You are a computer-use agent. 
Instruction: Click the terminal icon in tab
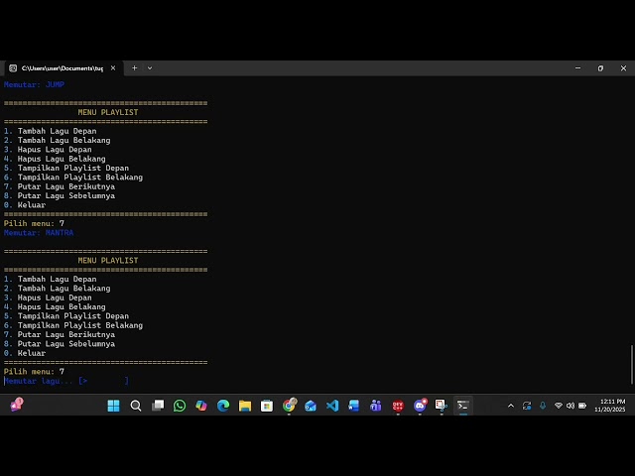(13, 68)
